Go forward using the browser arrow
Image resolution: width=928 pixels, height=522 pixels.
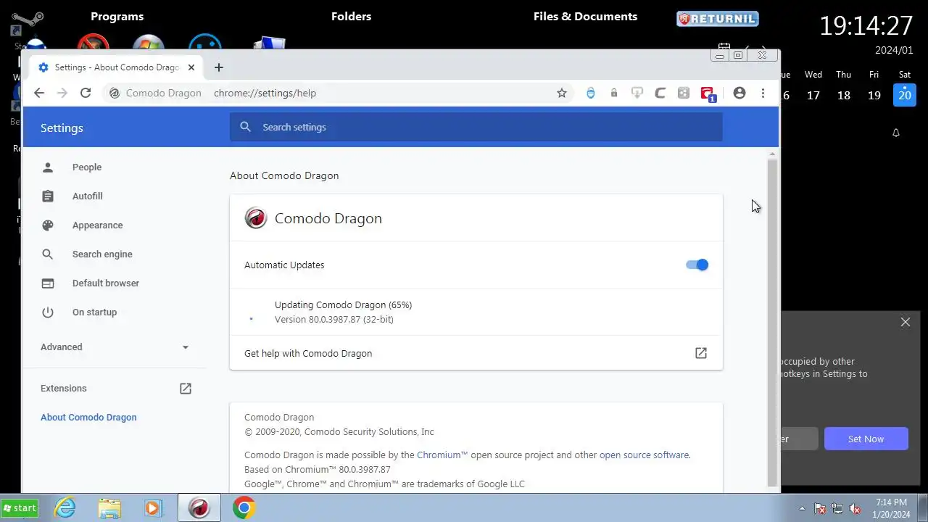[x=62, y=93]
